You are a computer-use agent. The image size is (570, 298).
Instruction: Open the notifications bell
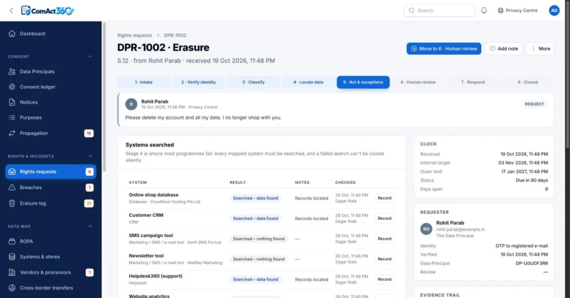[x=484, y=11]
